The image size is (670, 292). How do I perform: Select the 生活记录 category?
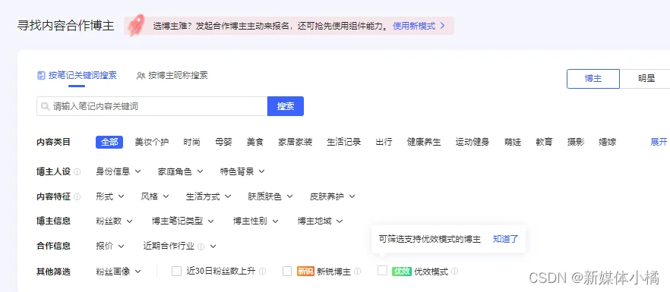tap(344, 142)
